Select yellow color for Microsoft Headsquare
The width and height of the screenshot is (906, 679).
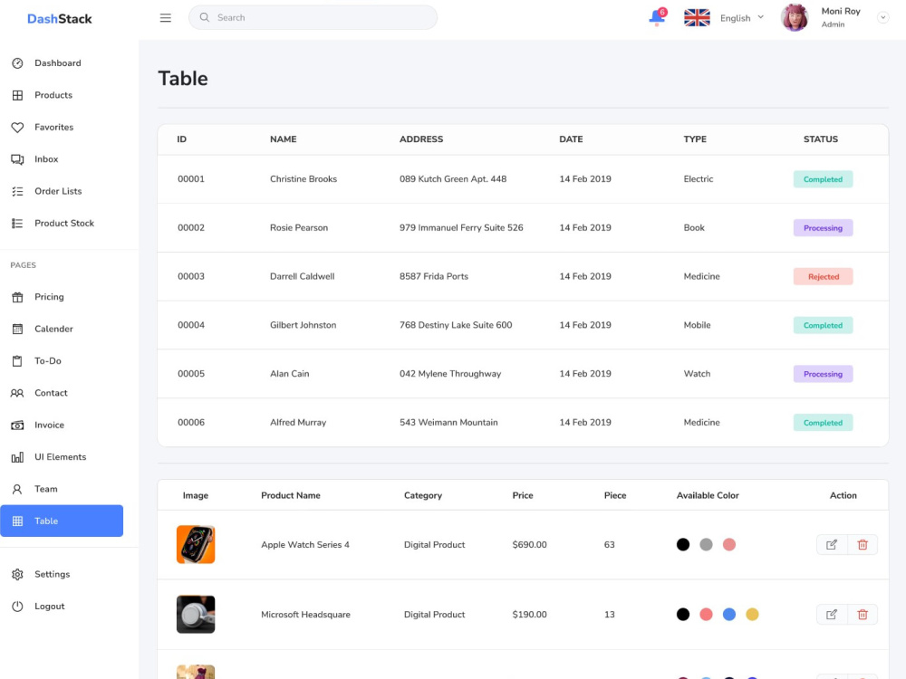click(x=752, y=615)
